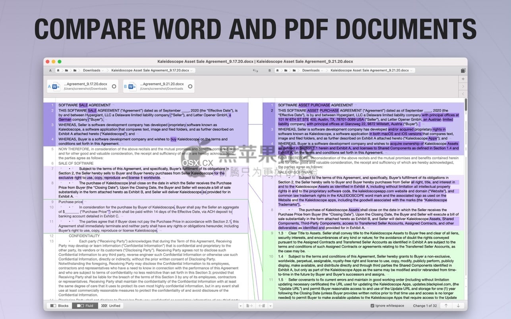Click line number 5 in the left gutter
The image size is (511, 319).
(52, 149)
